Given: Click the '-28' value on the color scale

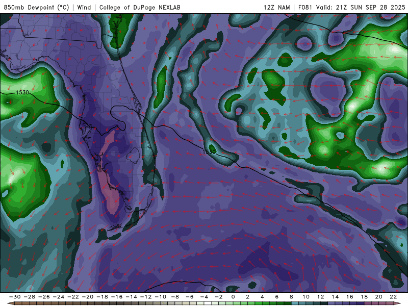Looking at the screenshot, I should coord(29,297).
